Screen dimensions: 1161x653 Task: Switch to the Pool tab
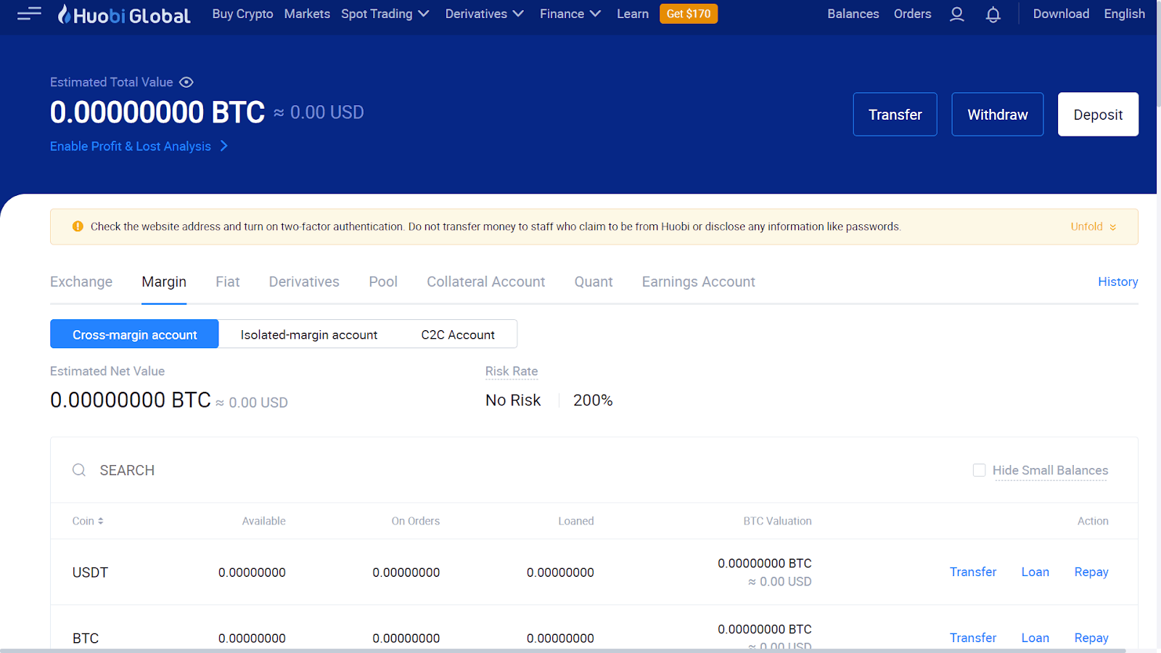(383, 282)
